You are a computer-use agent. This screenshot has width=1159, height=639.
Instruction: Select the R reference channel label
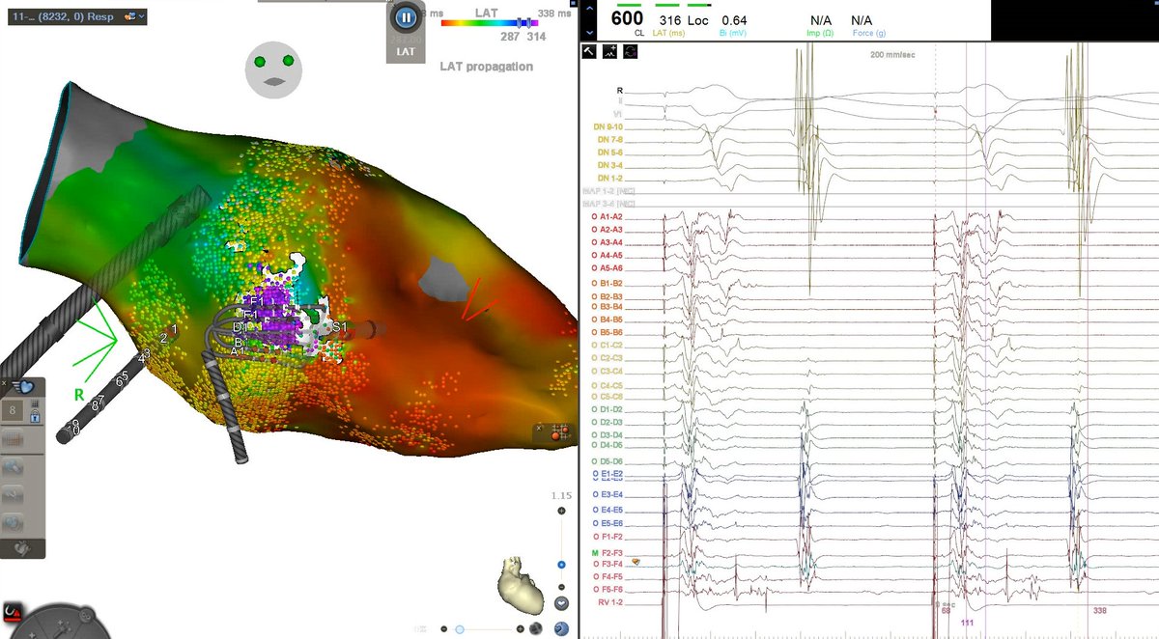pyautogui.click(x=620, y=89)
